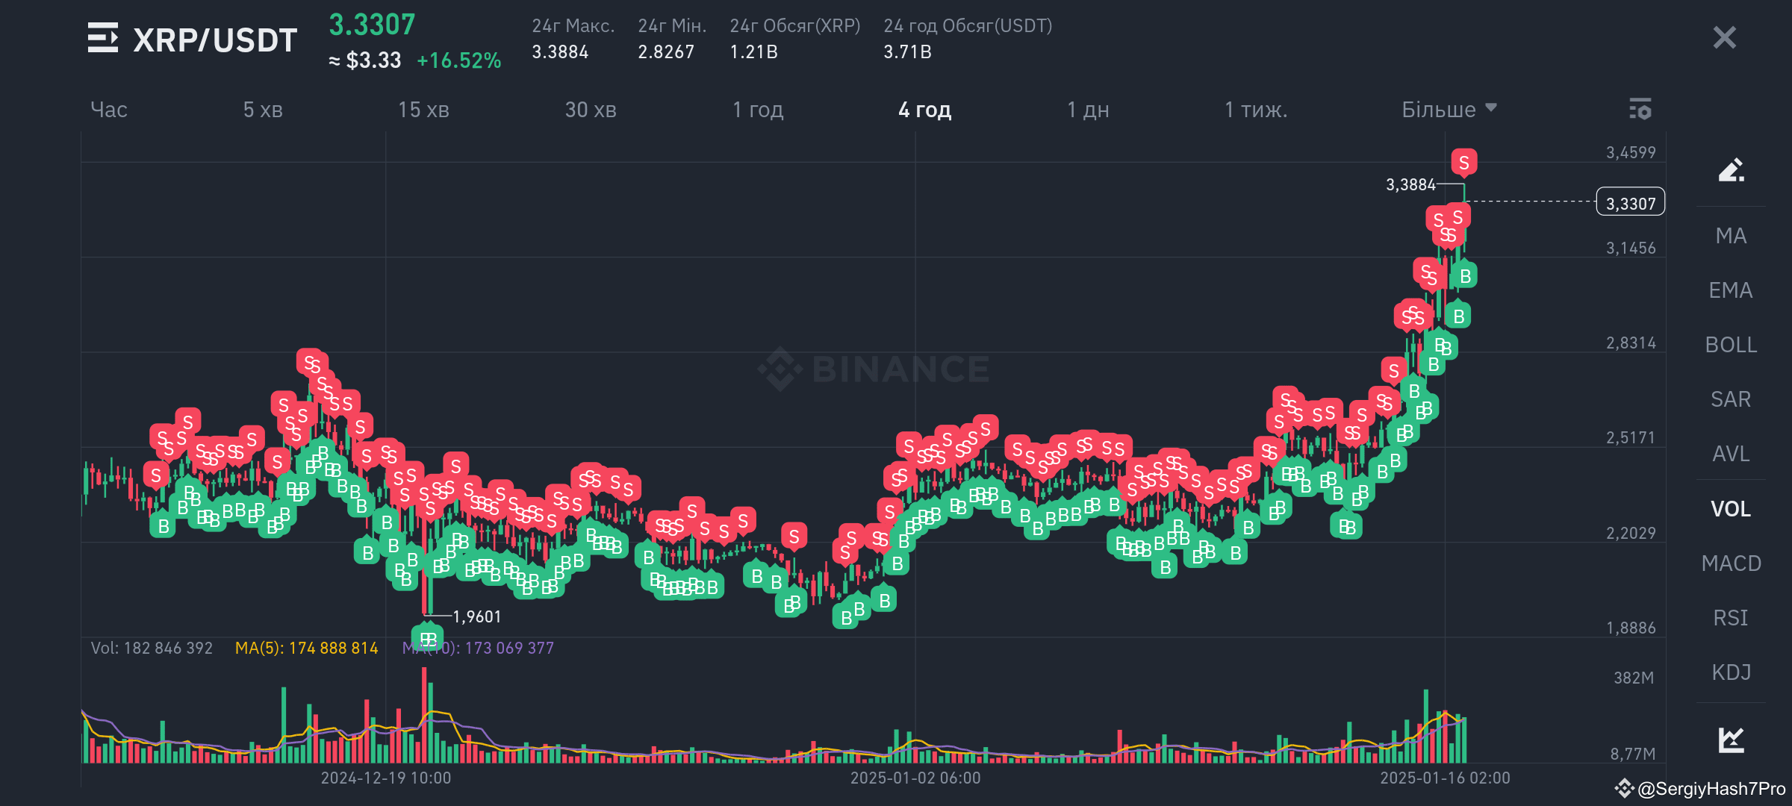Viewport: 1792px width, 806px height.
Task: Click the 1,9601 low price marker
Action: [x=476, y=616]
